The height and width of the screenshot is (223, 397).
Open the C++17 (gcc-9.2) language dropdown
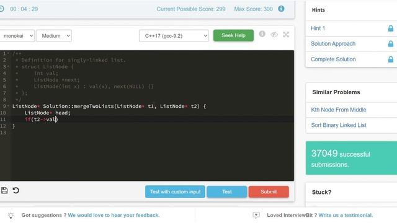click(174, 36)
